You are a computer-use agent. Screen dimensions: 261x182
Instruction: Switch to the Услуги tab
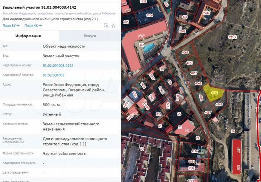(x=90, y=36)
